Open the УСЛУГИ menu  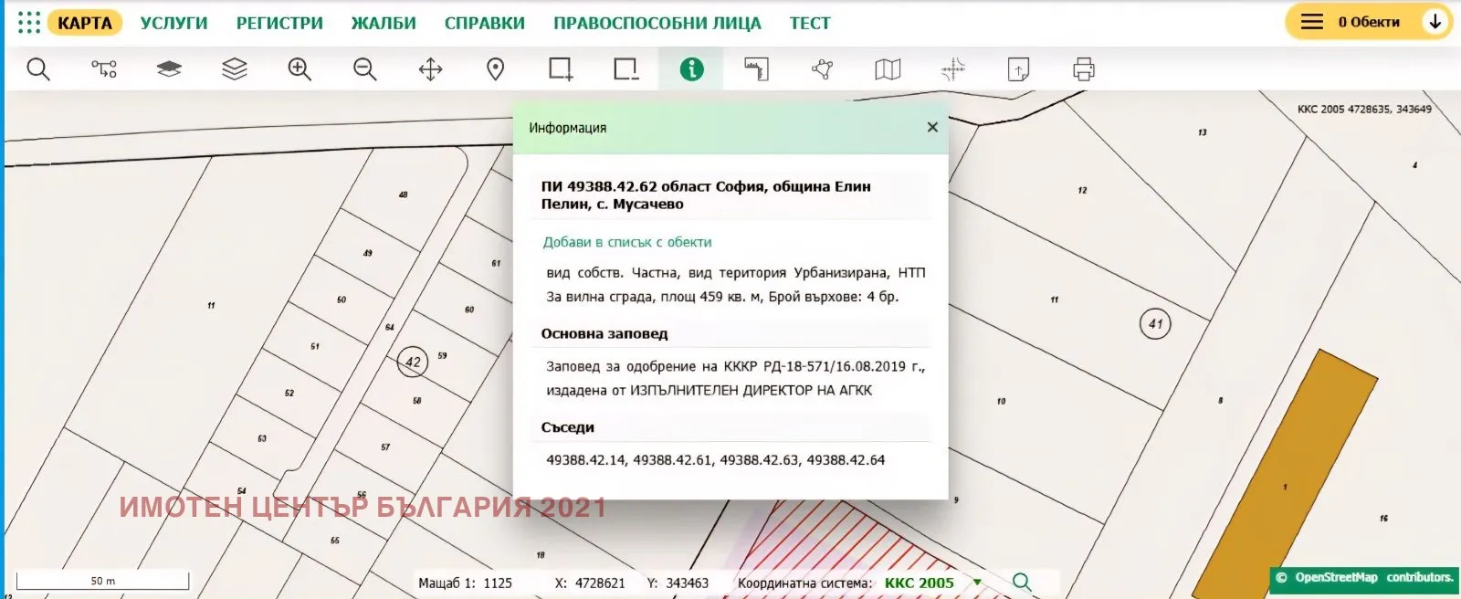pyautogui.click(x=173, y=23)
